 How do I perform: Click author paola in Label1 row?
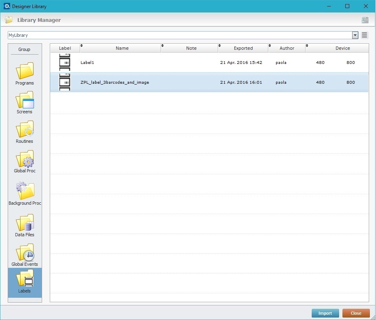[281, 63]
